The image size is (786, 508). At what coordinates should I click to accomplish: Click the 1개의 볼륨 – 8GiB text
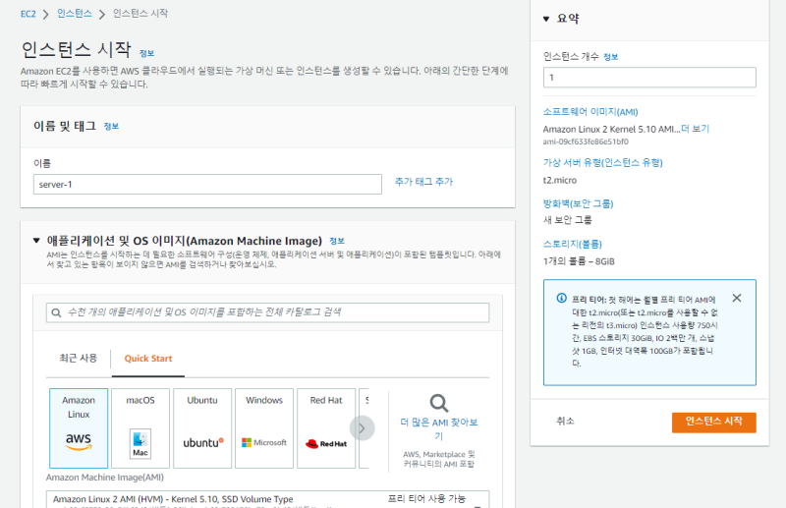579,261
